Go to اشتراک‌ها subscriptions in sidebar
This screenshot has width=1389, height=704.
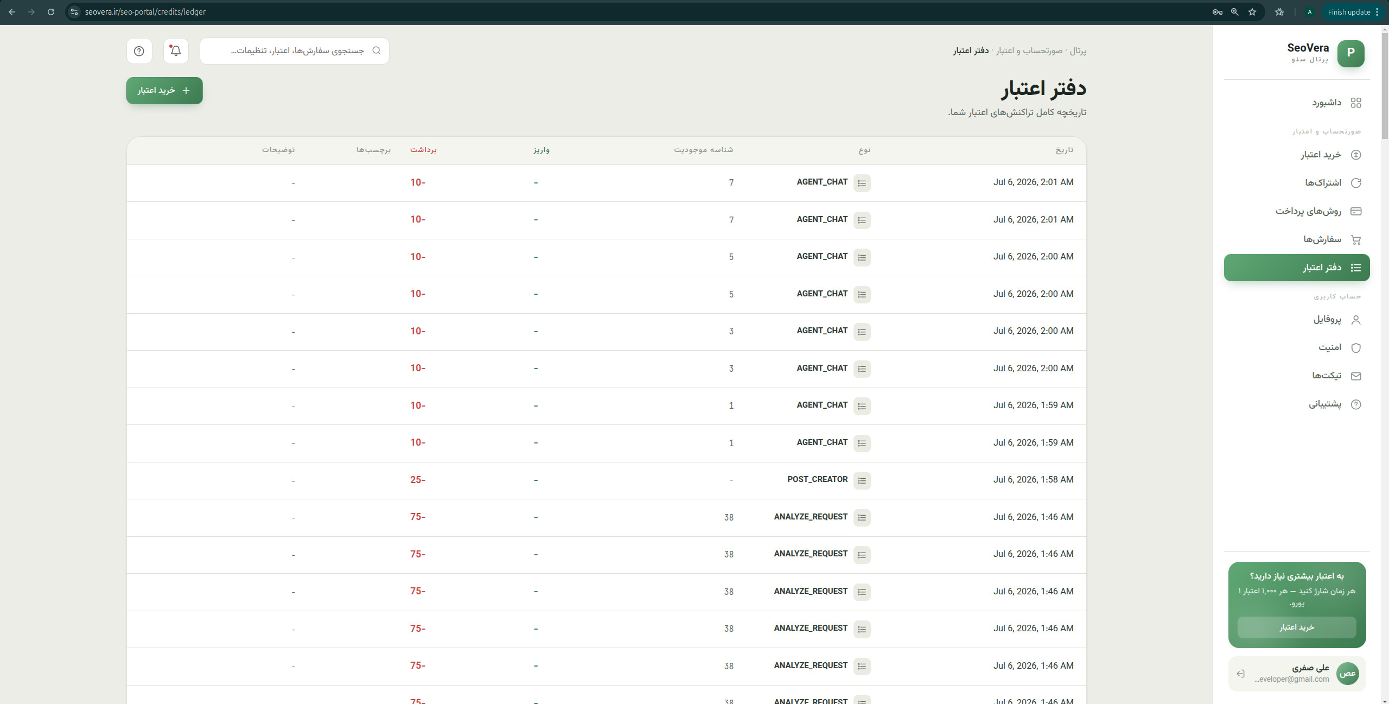click(1297, 183)
